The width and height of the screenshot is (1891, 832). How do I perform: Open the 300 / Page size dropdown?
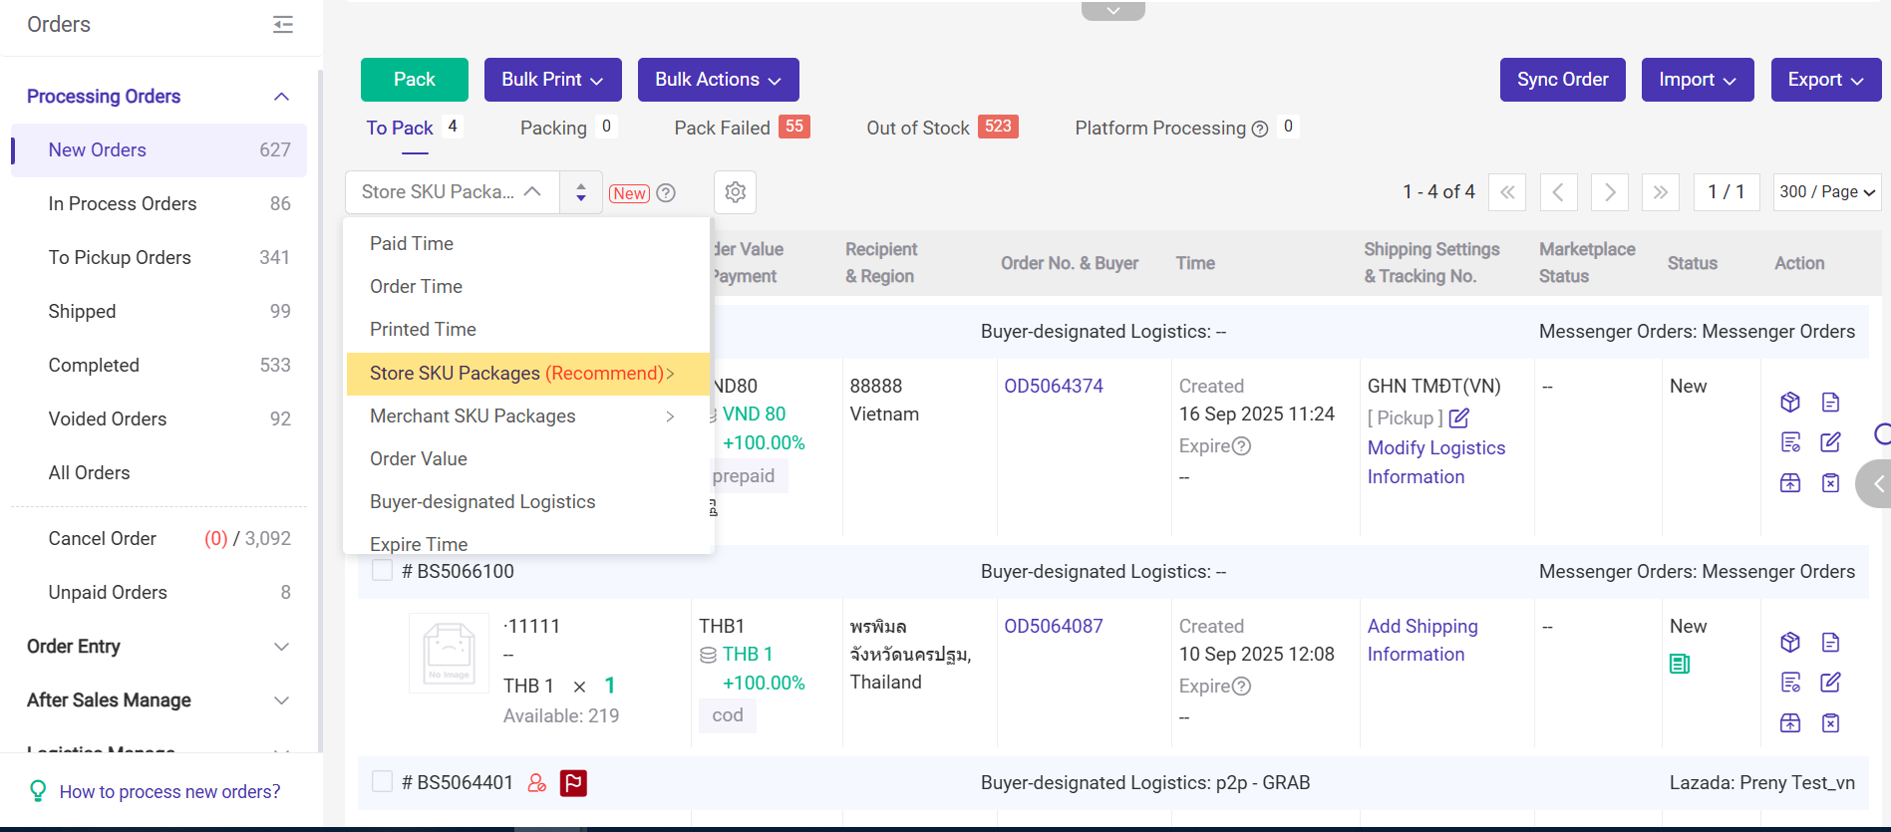point(1826,192)
